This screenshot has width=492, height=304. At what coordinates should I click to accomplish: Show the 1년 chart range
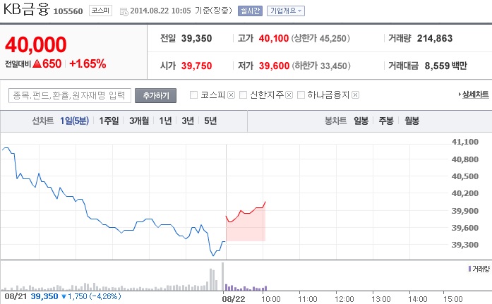pos(165,121)
